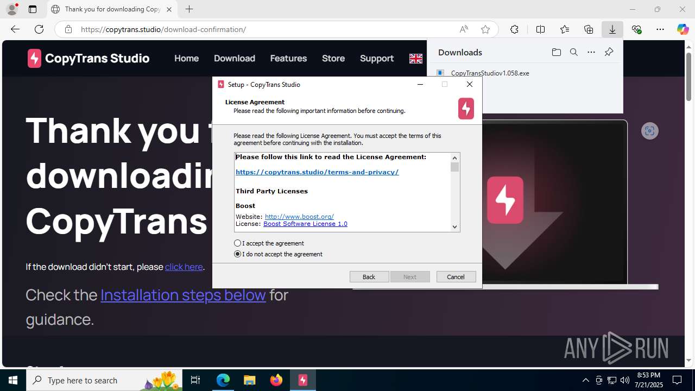Show hidden system tray icons chevron
This screenshot has width=695, height=391.
click(585, 380)
